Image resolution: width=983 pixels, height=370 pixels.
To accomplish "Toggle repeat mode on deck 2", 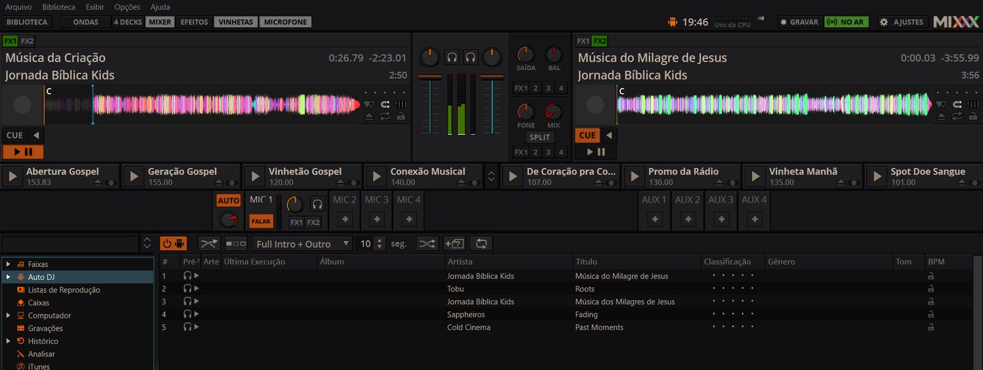I will coord(957,116).
